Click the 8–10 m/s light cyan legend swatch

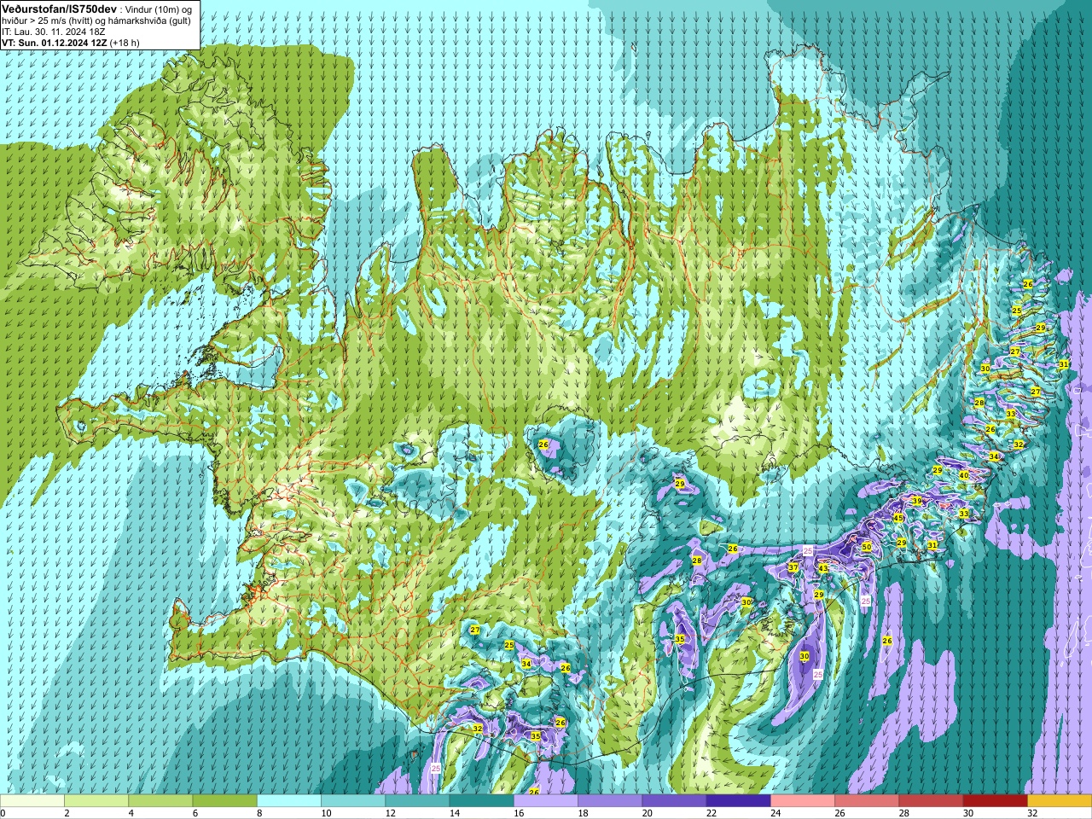click(289, 801)
